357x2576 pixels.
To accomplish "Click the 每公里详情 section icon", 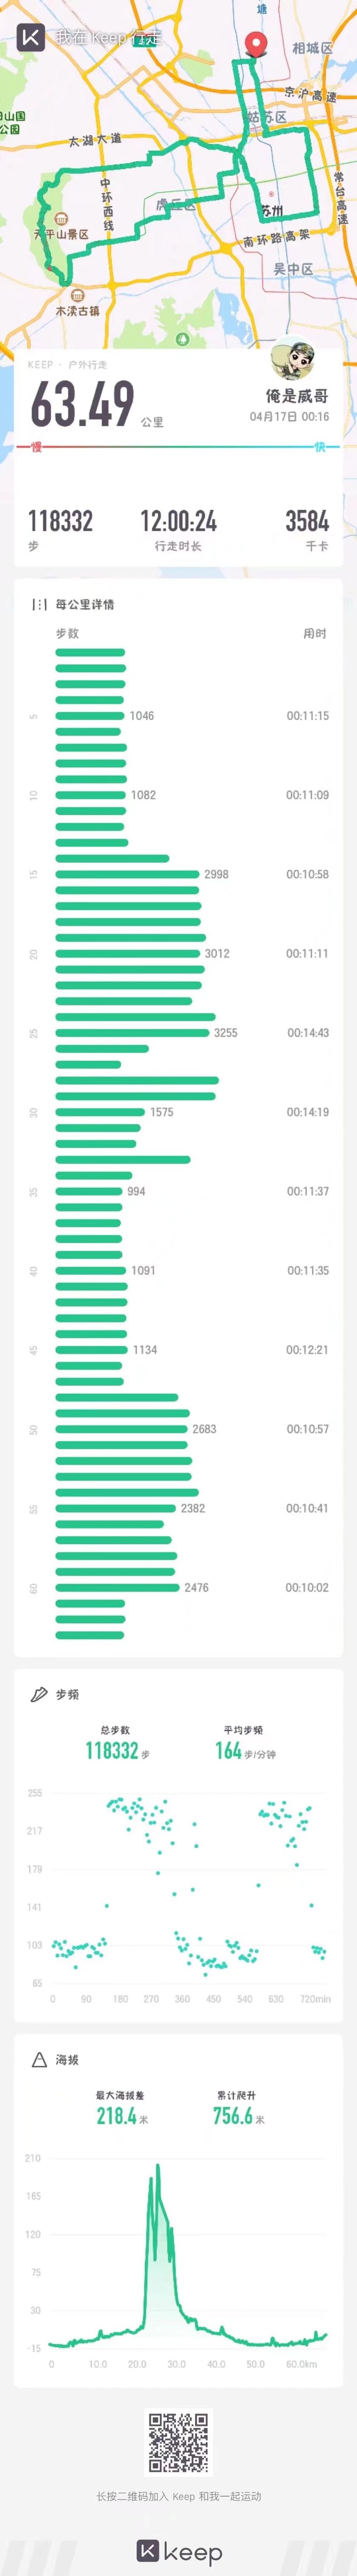I will point(39,604).
